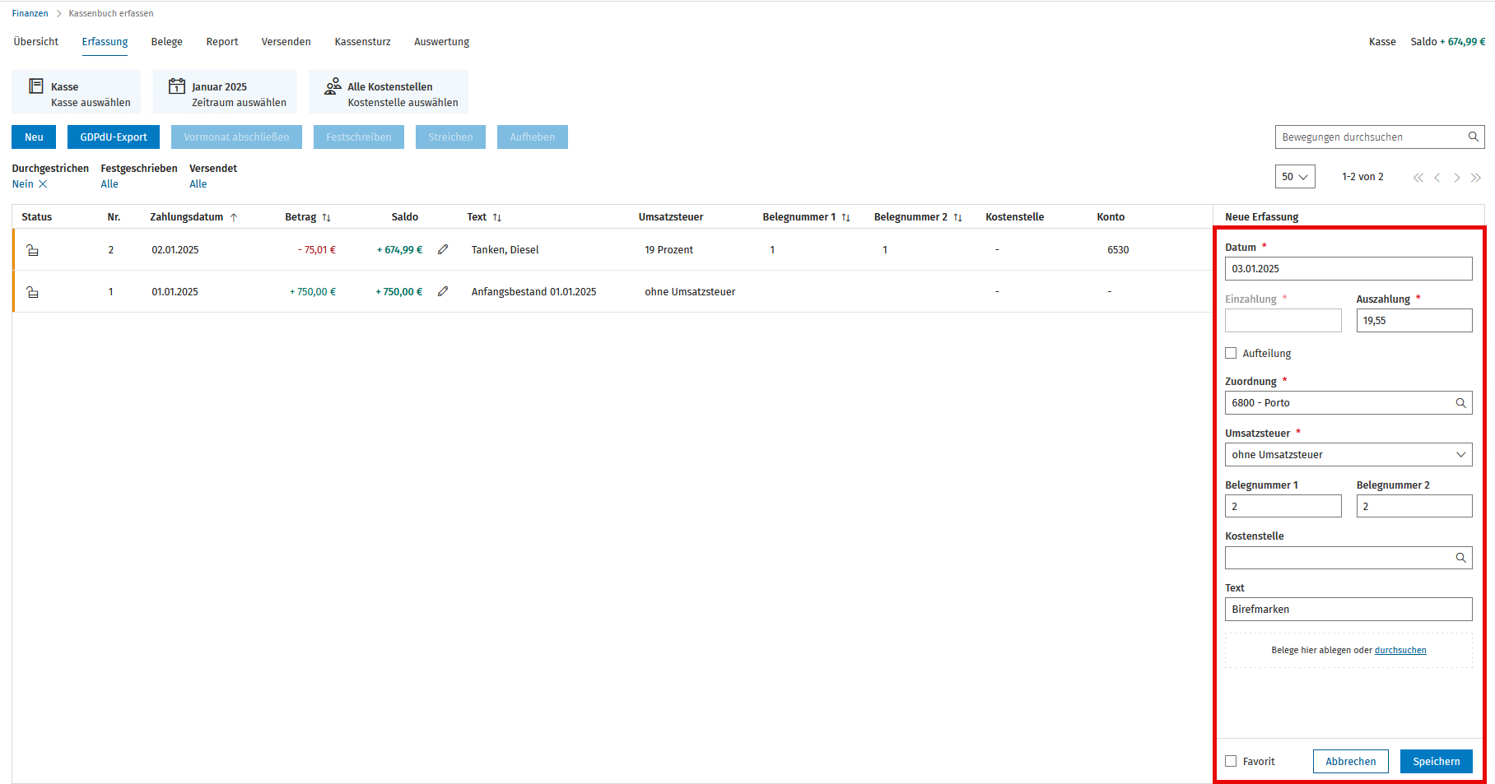
Task: Click the Neu button
Action: click(x=34, y=137)
